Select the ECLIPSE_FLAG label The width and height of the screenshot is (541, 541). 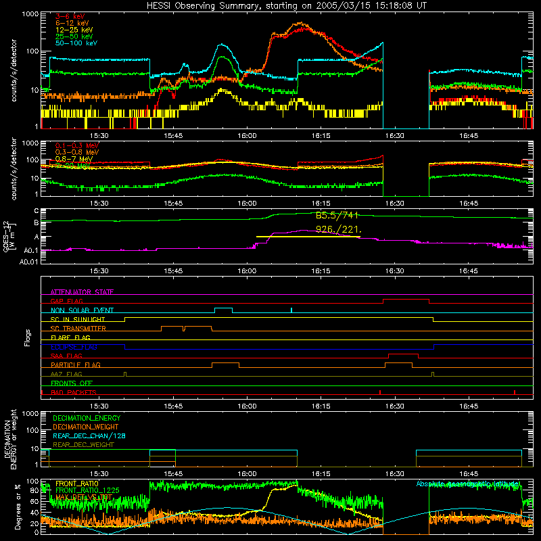(74, 347)
